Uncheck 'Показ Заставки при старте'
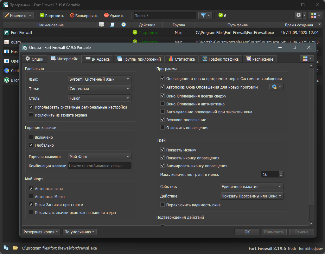 click(31, 204)
